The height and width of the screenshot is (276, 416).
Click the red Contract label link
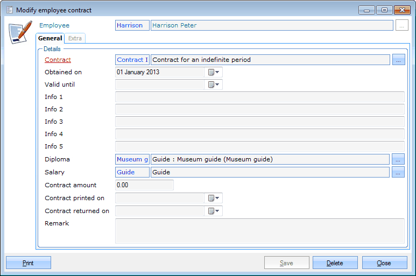click(58, 60)
